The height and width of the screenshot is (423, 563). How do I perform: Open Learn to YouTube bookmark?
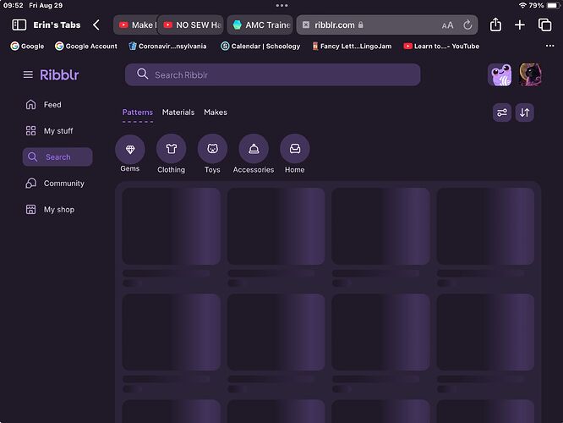click(x=441, y=46)
